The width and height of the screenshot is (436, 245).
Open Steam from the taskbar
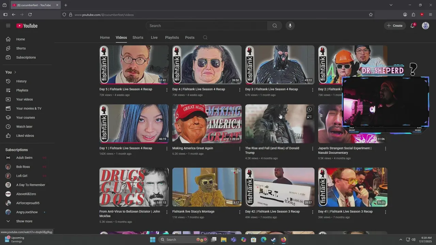274,240
